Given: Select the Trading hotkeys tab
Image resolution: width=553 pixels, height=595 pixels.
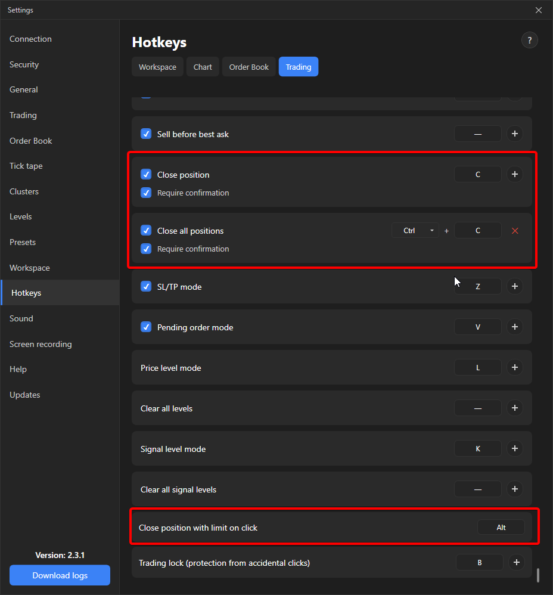Looking at the screenshot, I should pos(299,67).
